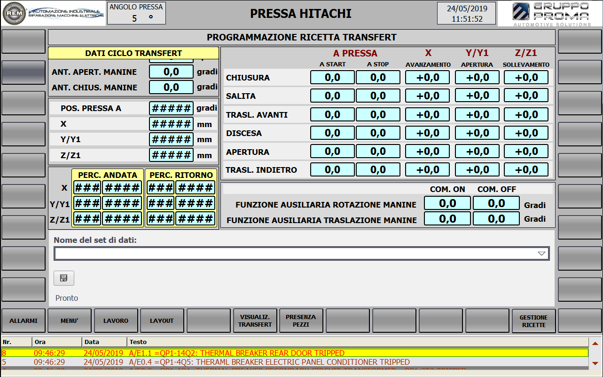Click the date and time display
Viewport: 603px width, 377px height.
tap(467, 13)
